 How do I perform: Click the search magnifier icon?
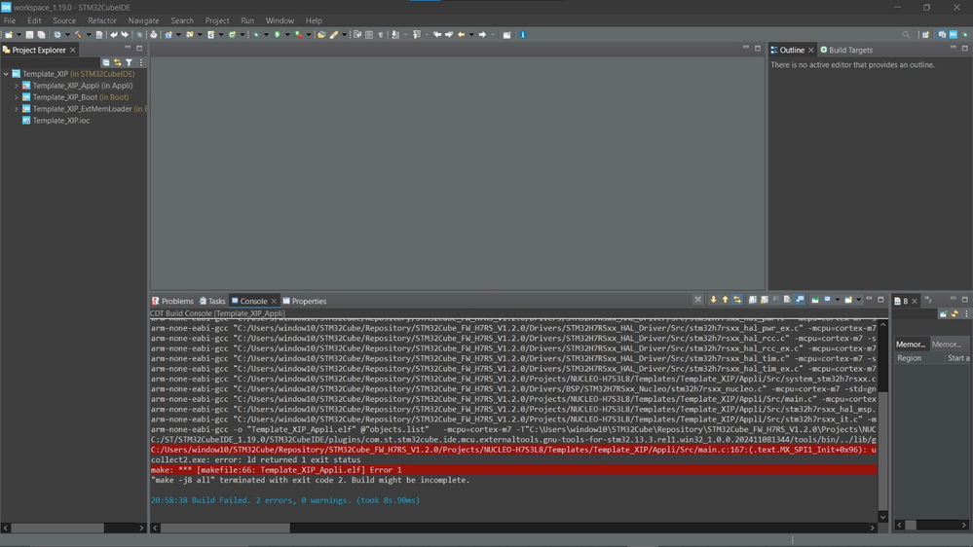point(906,35)
